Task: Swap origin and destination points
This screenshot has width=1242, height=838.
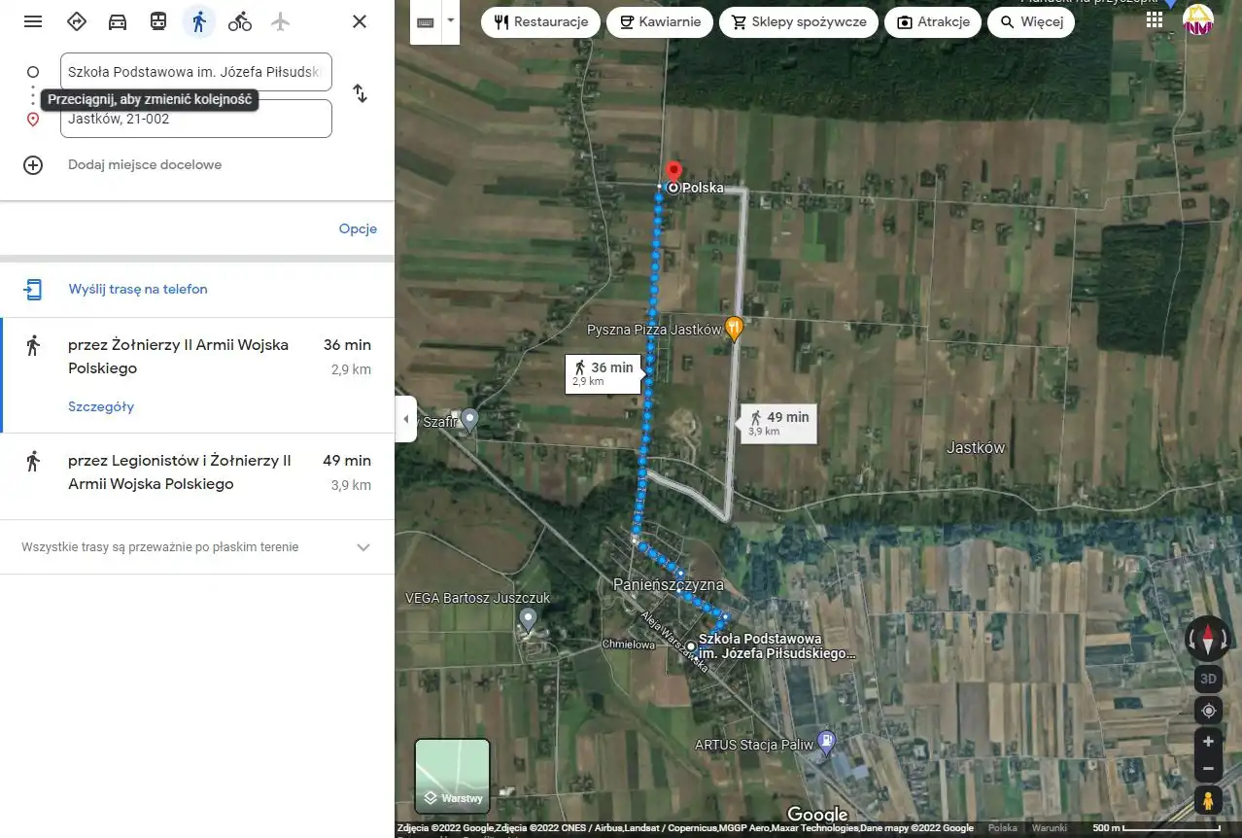Action: pyautogui.click(x=360, y=93)
